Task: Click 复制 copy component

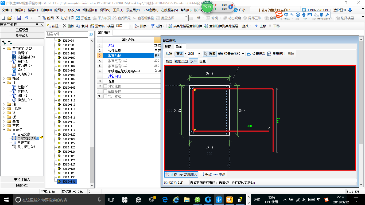Action: tap(82, 26)
